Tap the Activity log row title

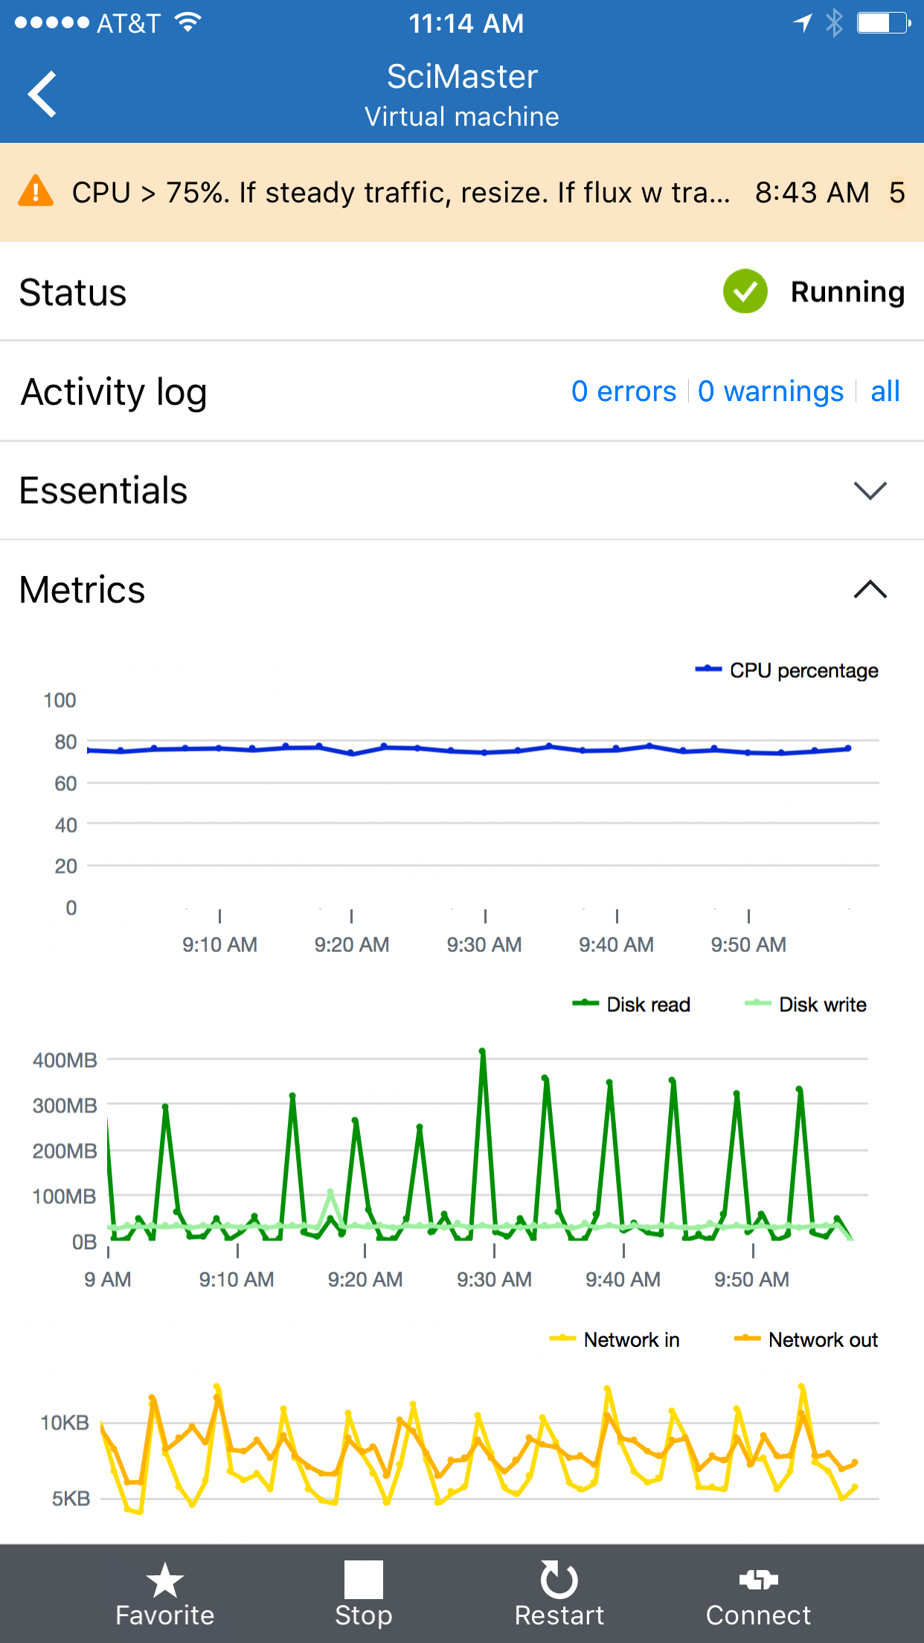pos(114,392)
